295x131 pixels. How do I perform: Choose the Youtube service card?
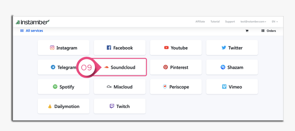tap(176, 48)
